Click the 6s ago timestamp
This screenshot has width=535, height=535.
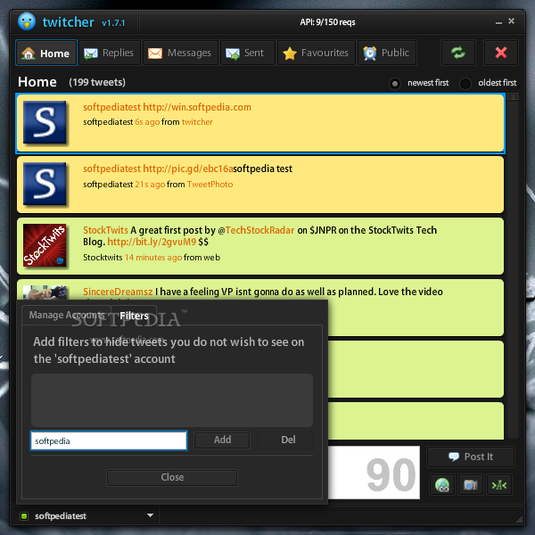point(147,122)
